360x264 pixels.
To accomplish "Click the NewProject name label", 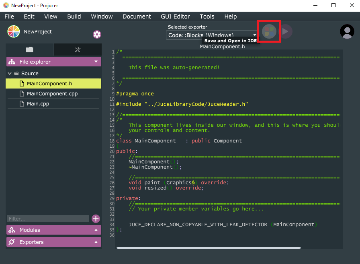I will tap(38, 32).
